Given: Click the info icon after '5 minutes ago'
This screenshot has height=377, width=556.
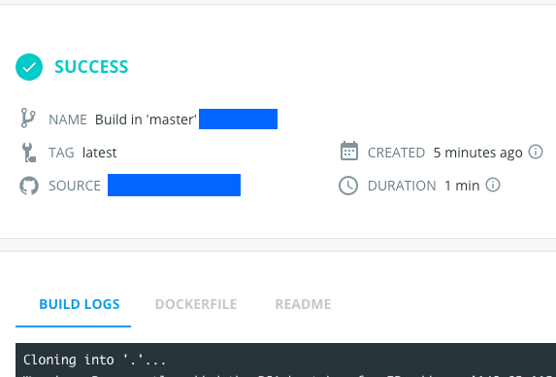Looking at the screenshot, I should [536, 152].
